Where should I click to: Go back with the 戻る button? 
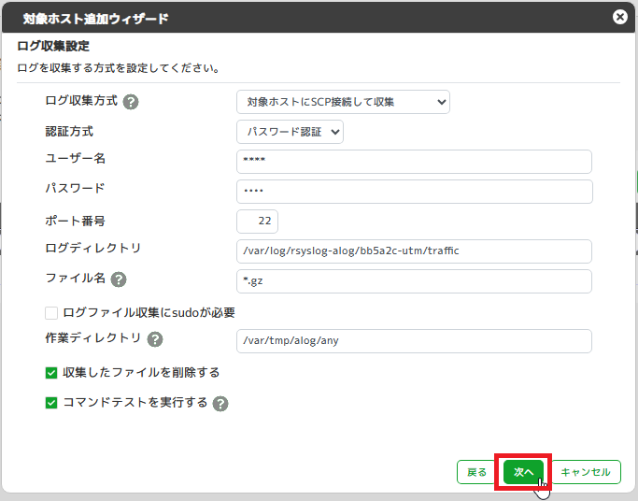point(476,472)
